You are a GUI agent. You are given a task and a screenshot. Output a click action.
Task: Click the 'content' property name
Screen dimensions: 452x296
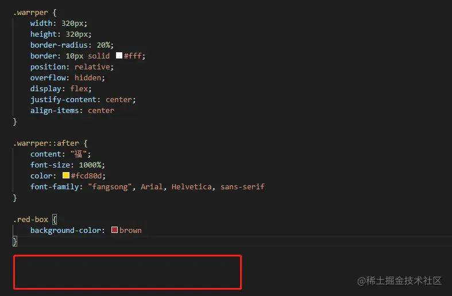pos(46,154)
